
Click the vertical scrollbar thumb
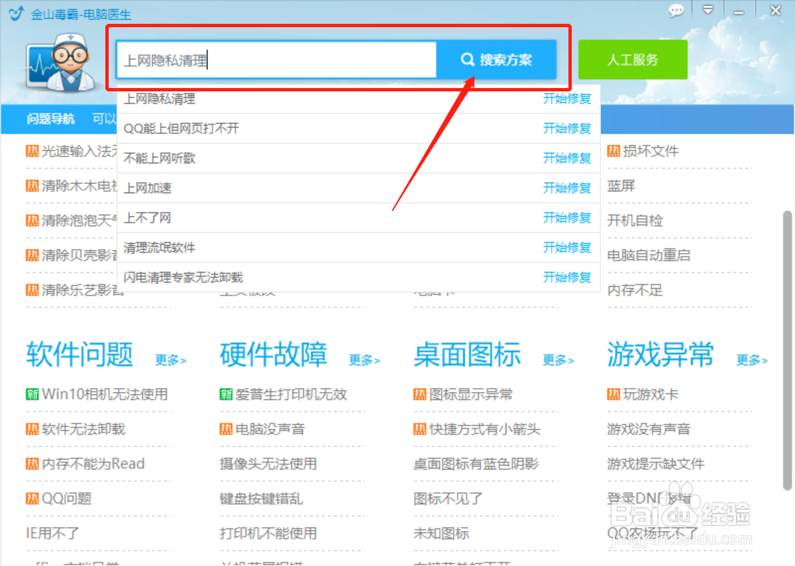(787, 351)
